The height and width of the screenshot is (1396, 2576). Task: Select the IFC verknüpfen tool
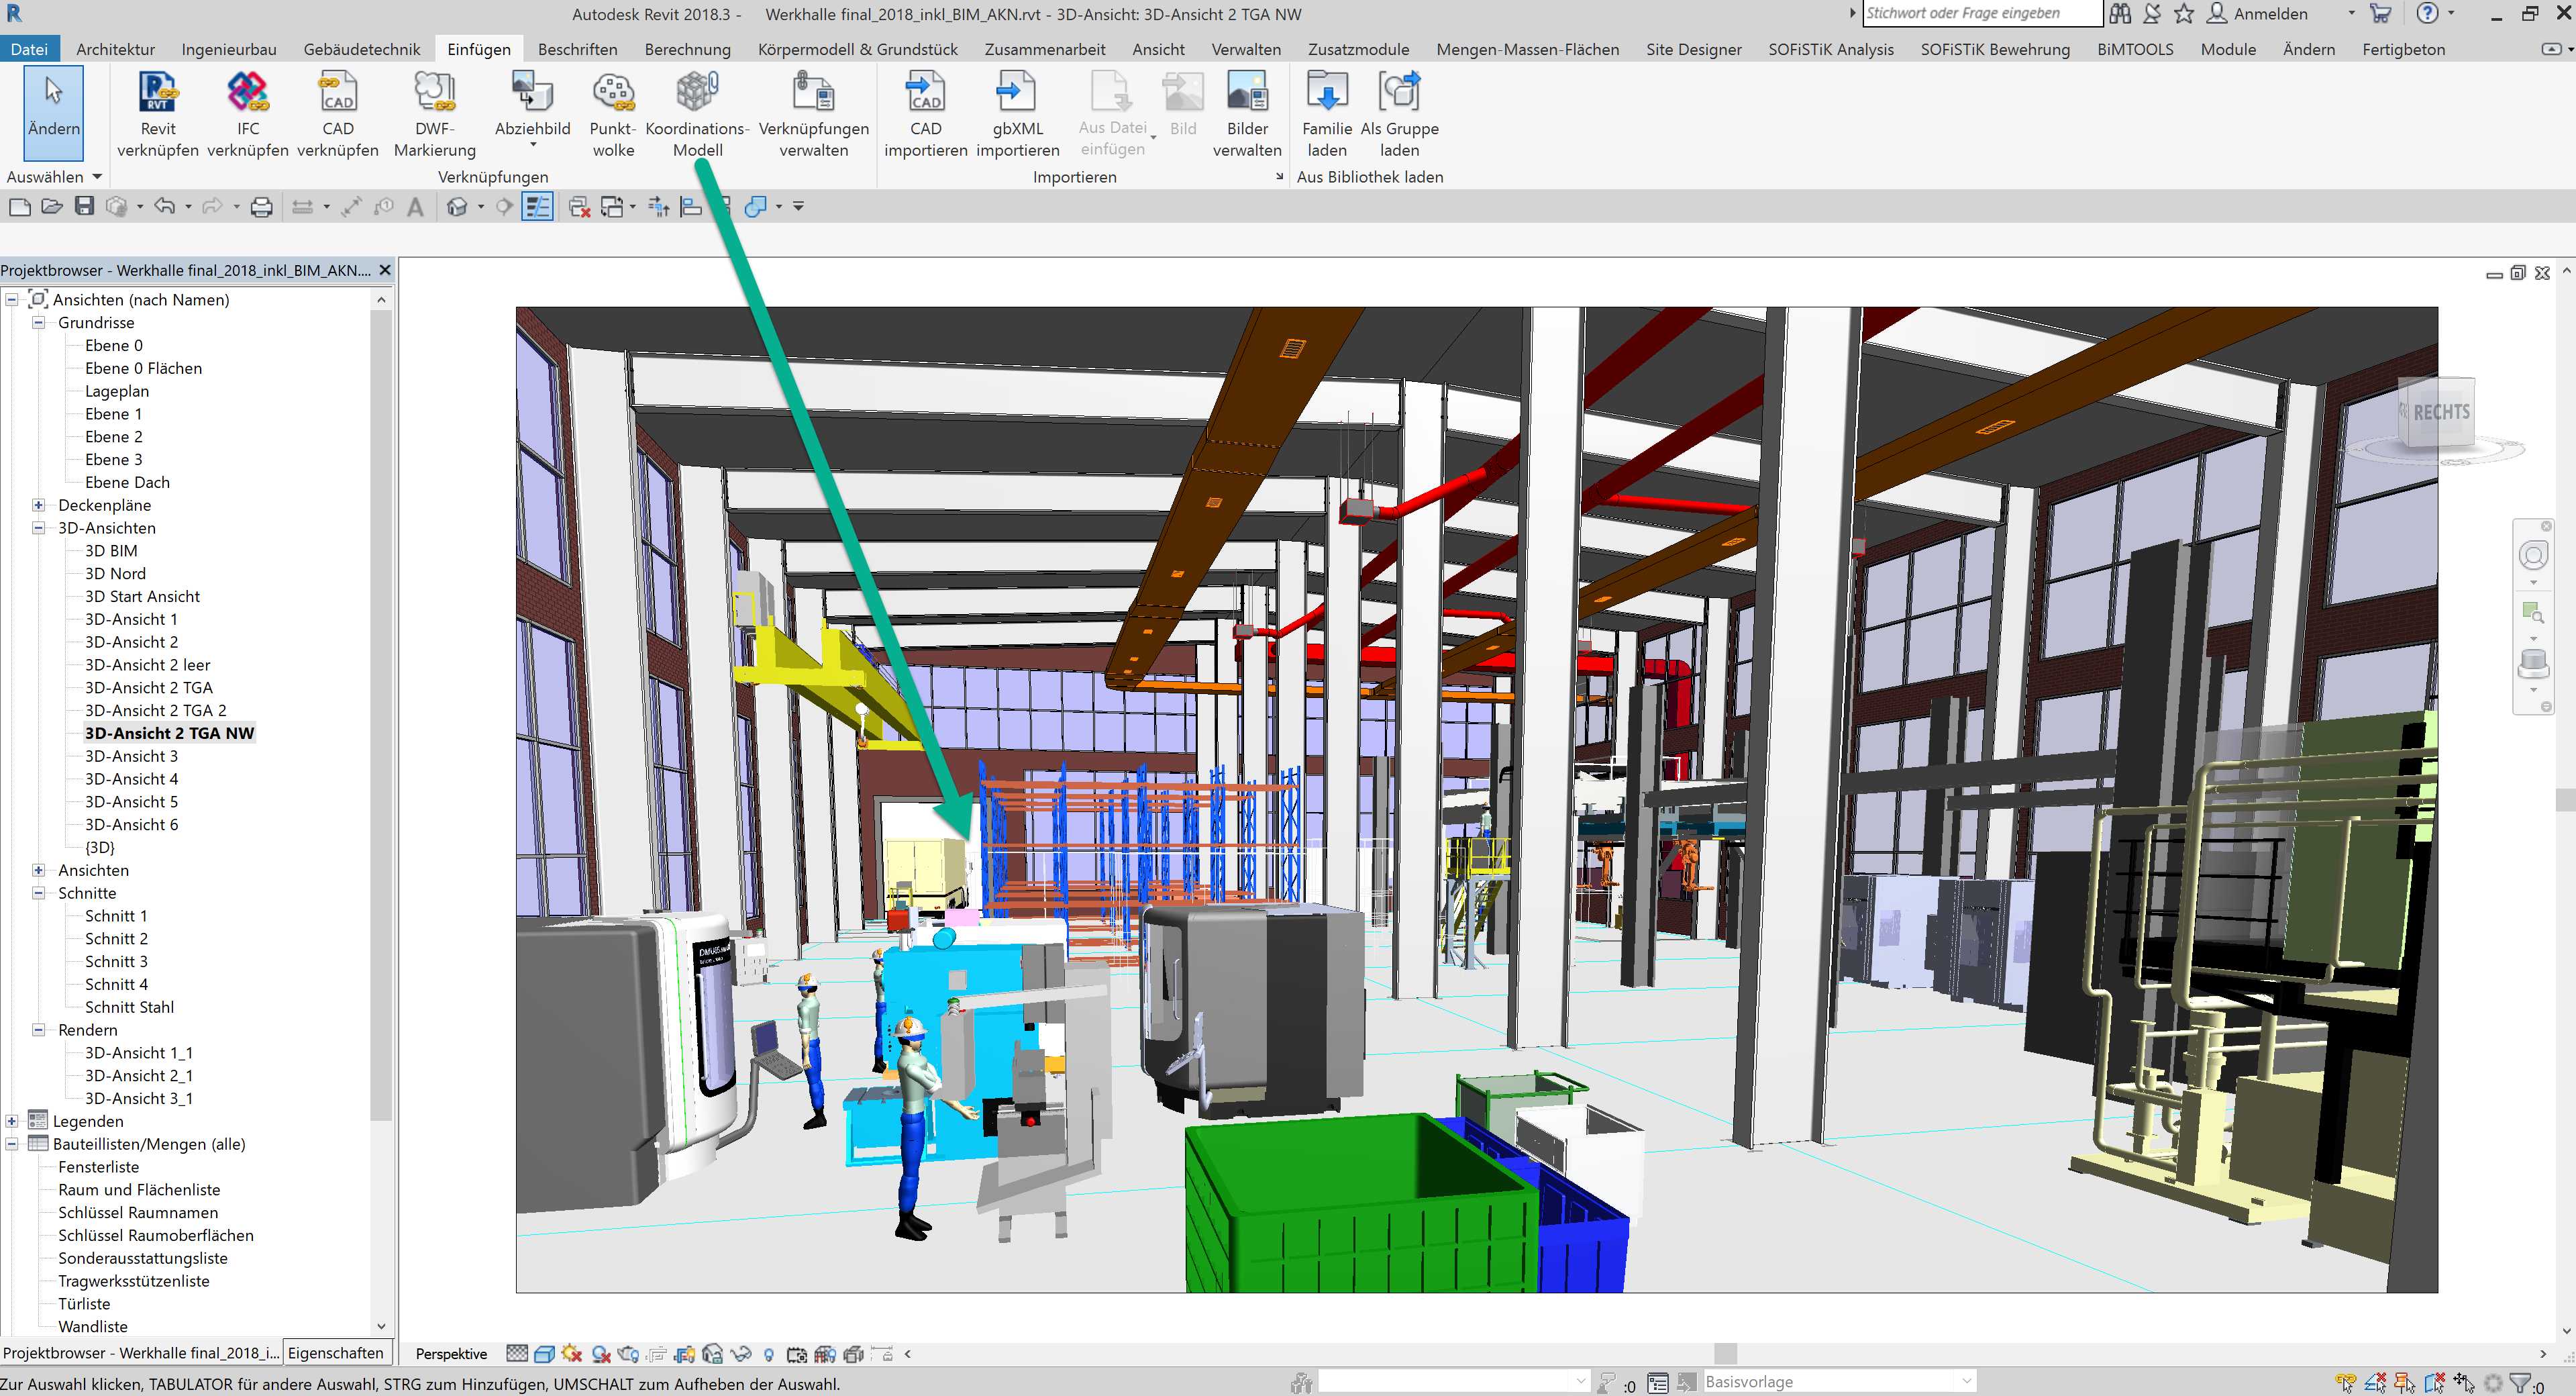247,105
